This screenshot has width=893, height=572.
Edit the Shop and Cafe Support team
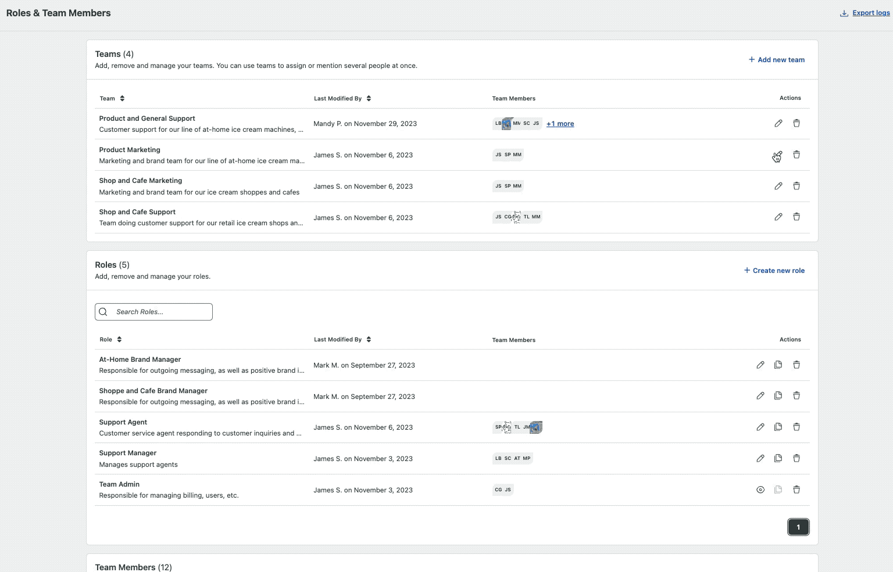(778, 217)
